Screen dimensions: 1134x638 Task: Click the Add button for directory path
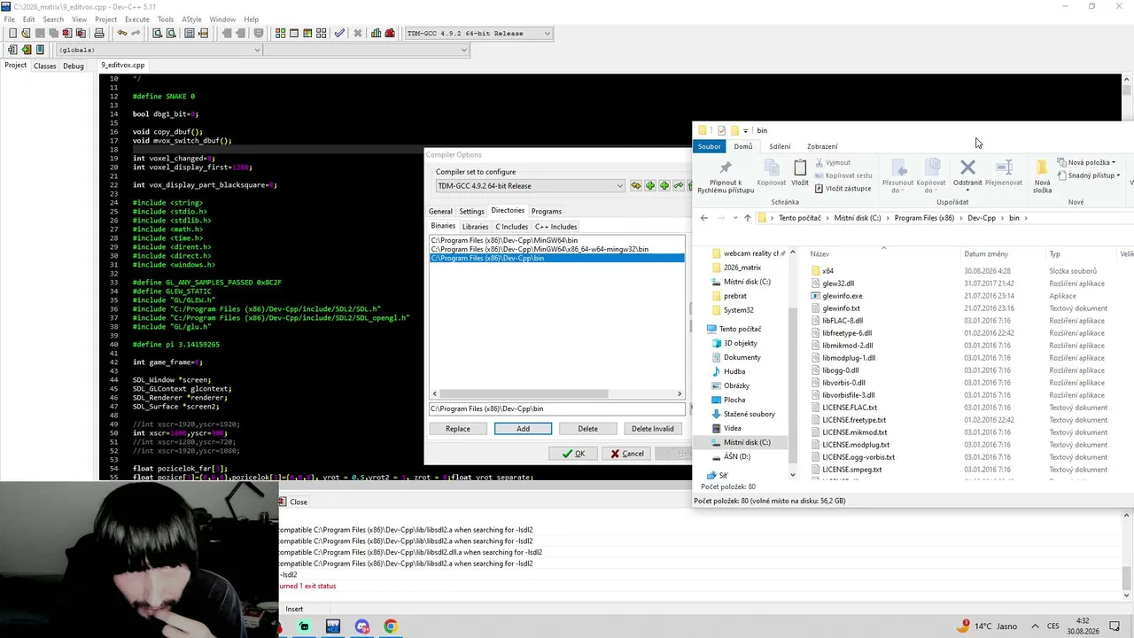(523, 429)
